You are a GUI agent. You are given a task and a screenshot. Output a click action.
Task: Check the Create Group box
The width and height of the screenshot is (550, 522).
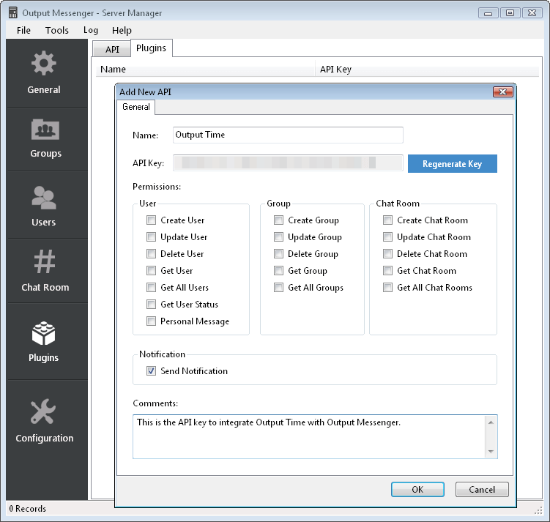pos(278,220)
